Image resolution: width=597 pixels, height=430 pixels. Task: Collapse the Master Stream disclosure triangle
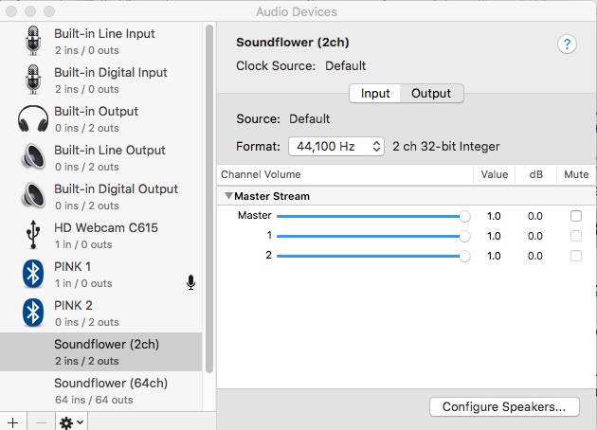click(228, 196)
